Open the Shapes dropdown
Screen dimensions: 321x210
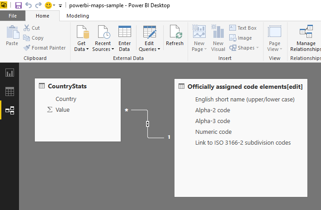[x=244, y=48]
